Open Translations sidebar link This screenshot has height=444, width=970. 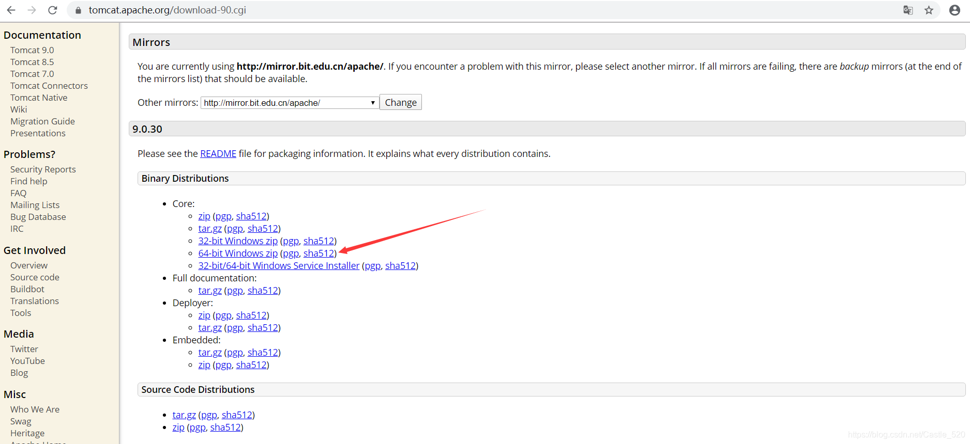click(35, 301)
